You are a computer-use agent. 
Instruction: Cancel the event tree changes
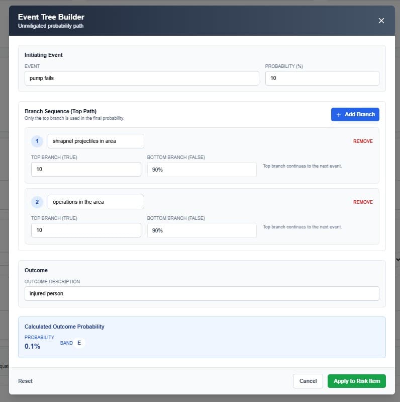pos(308,381)
